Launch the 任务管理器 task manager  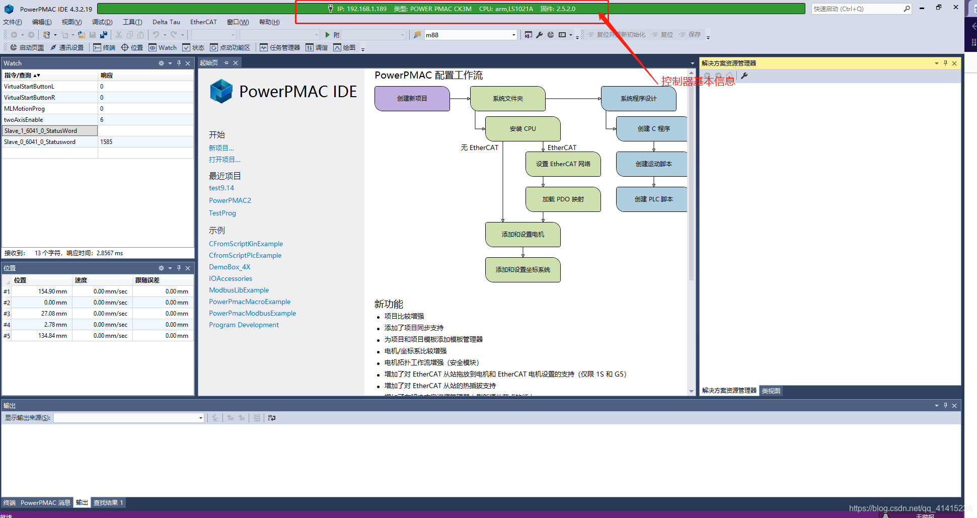click(280, 47)
